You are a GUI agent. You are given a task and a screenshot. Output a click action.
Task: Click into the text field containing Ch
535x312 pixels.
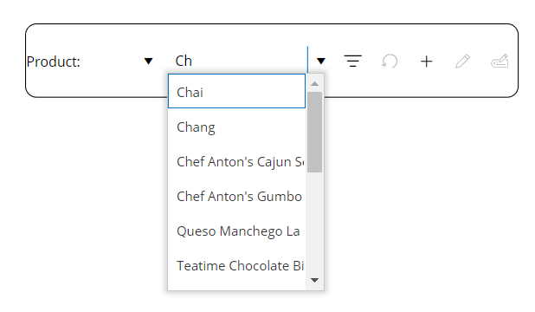click(x=239, y=62)
